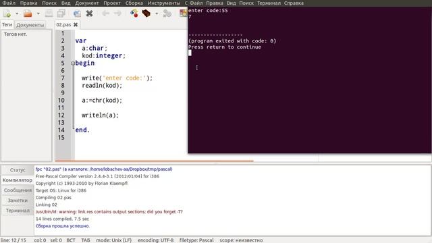This screenshot has height=243, width=432.
Task: Click the Compile toolbar icon
Action: tap(134, 13)
